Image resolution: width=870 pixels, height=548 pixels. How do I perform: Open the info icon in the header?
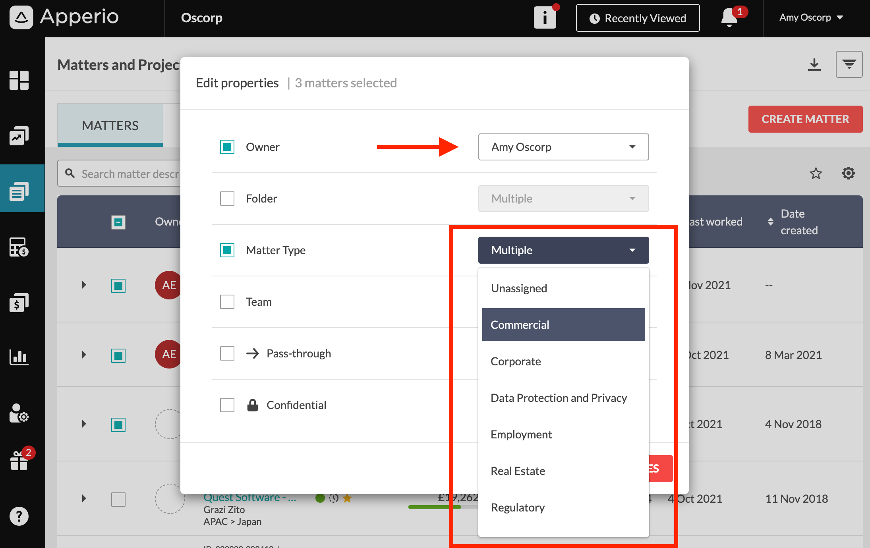tap(545, 18)
